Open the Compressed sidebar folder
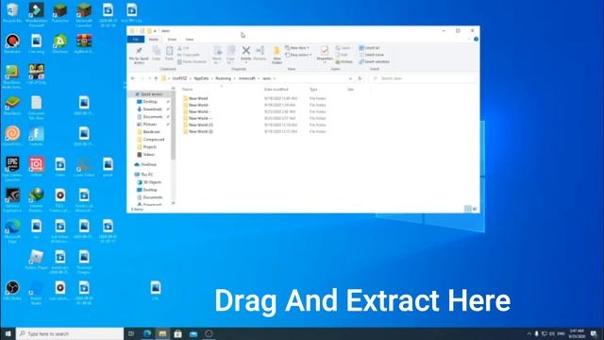Image resolution: width=604 pixels, height=340 pixels. [153, 140]
